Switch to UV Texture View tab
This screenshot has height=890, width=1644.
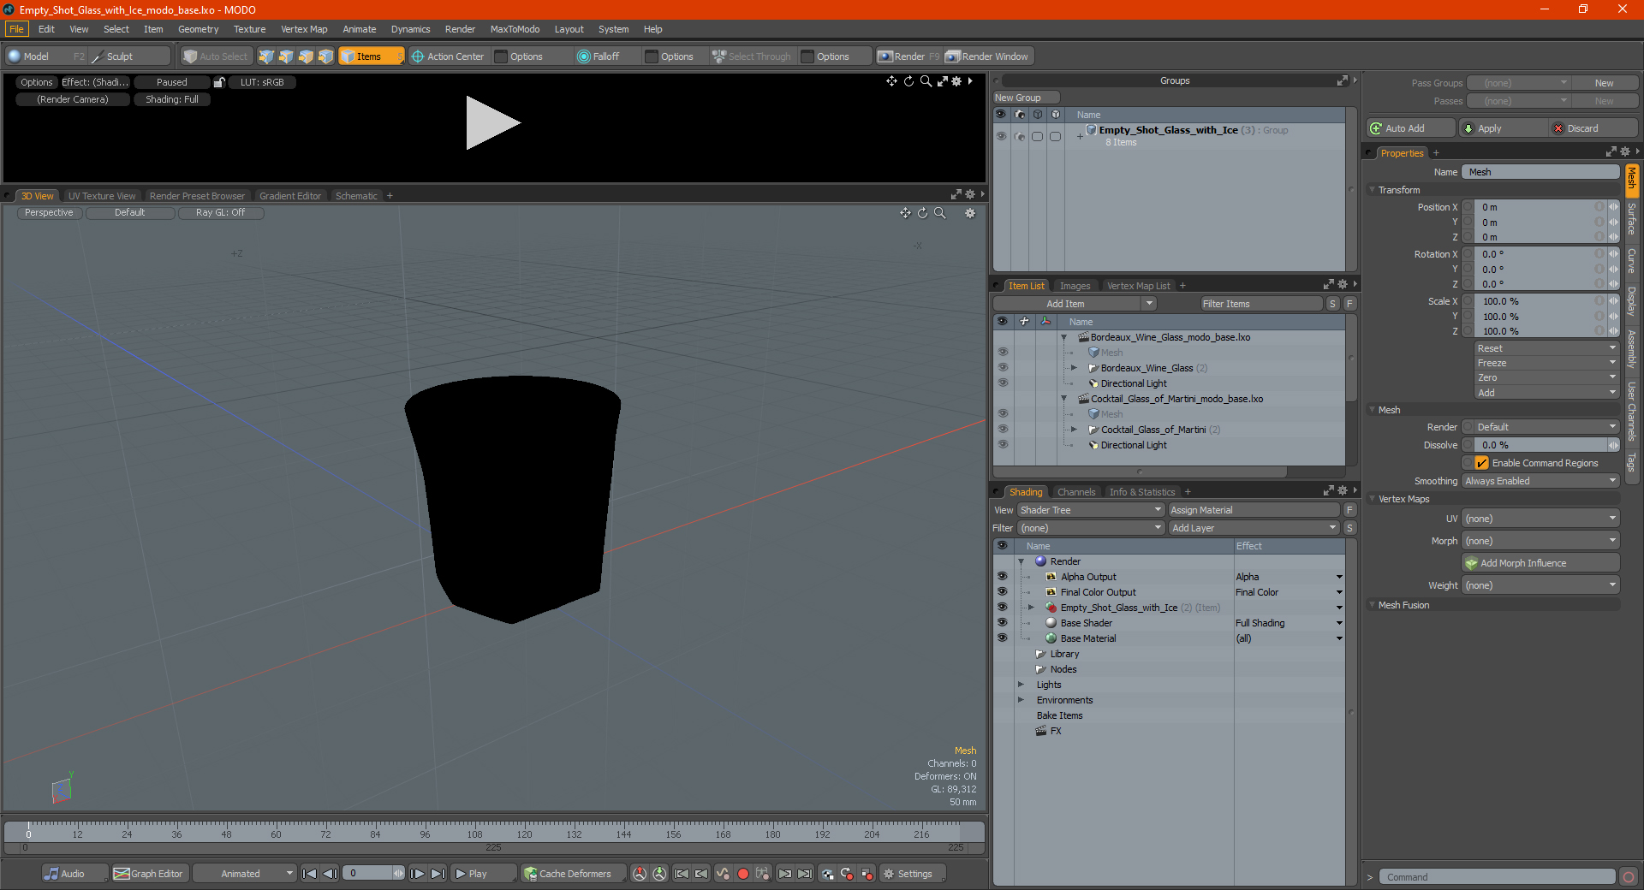coord(102,196)
